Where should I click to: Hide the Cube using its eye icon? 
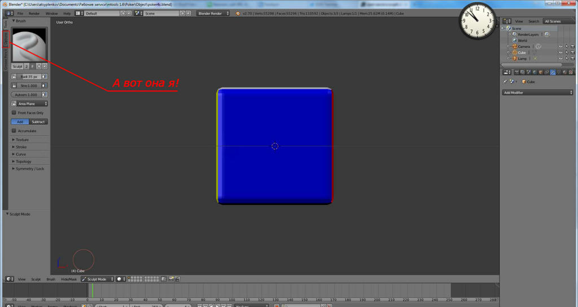click(561, 52)
